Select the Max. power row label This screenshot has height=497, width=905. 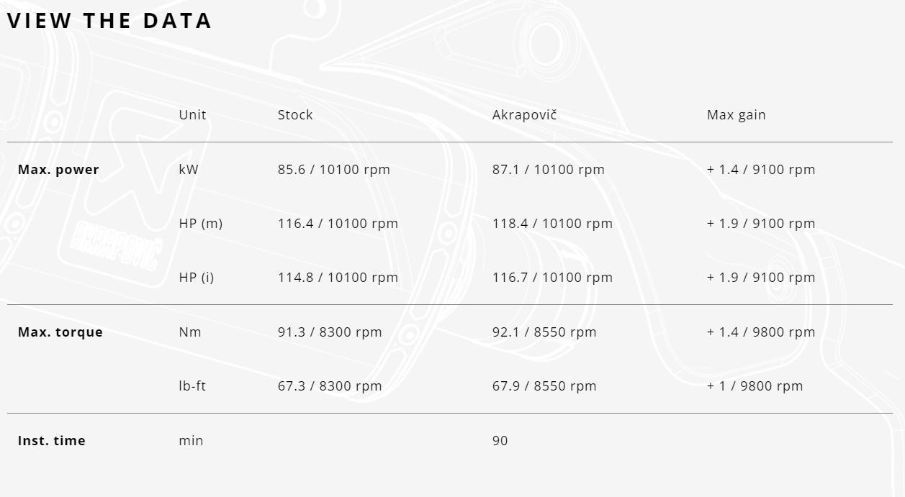[58, 170]
